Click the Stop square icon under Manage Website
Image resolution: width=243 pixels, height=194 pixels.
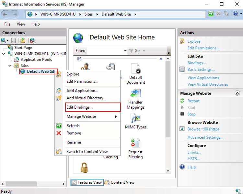[x=182, y=114]
